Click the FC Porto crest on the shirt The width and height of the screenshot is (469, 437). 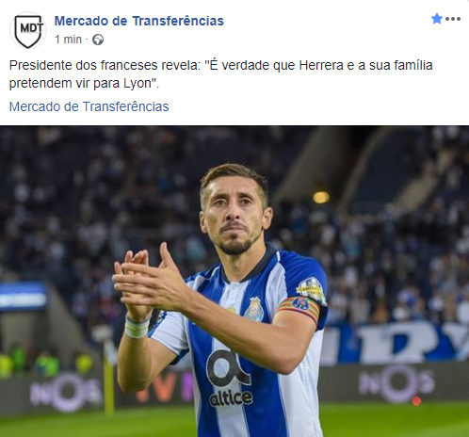point(254,309)
